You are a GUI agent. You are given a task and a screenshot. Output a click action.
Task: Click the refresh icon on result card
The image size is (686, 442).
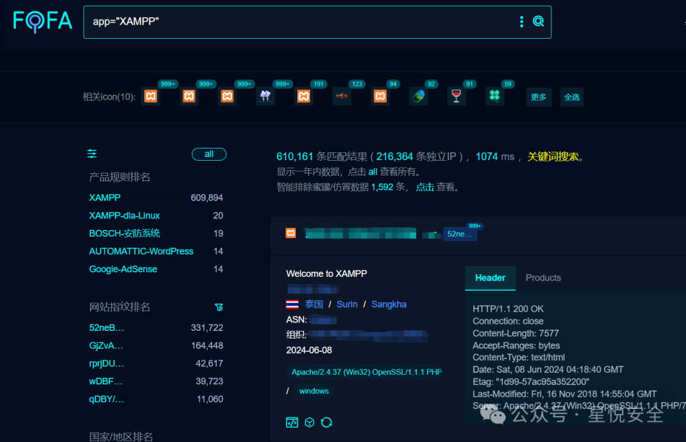coord(326,422)
